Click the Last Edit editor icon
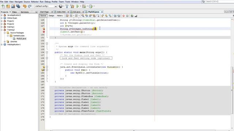This screenshot has height=131, width=234. pos(67,16)
